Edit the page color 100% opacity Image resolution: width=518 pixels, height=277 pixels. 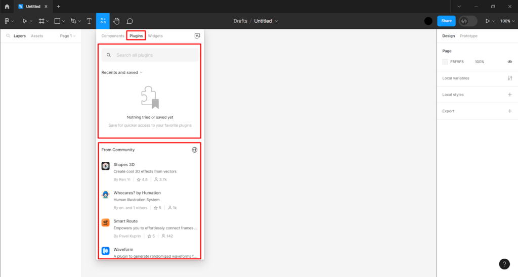(x=480, y=62)
